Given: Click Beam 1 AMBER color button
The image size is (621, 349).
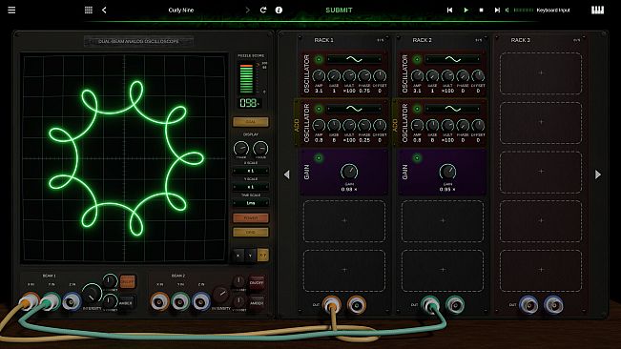Looking at the screenshot, I should tap(126, 303).
